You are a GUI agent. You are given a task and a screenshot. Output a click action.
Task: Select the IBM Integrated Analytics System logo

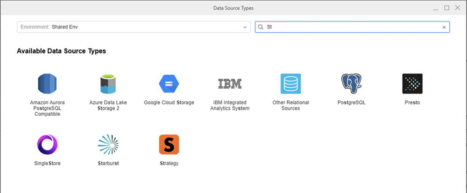click(x=230, y=84)
